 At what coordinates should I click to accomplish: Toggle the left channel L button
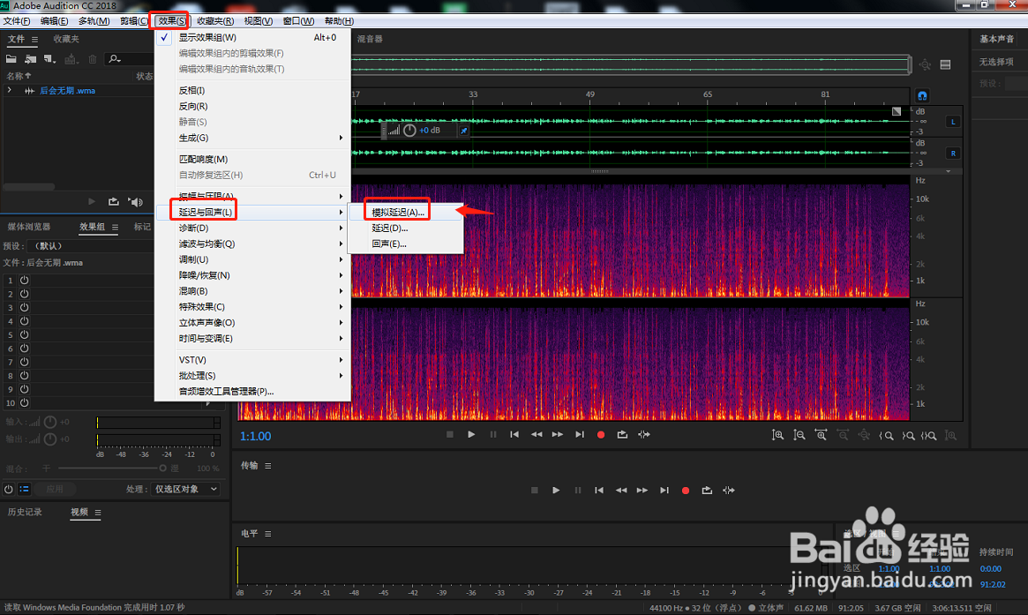pyautogui.click(x=953, y=122)
